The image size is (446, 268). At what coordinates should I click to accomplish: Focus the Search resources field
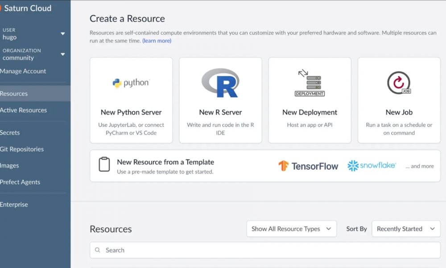pyautogui.click(x=265, y=250)
